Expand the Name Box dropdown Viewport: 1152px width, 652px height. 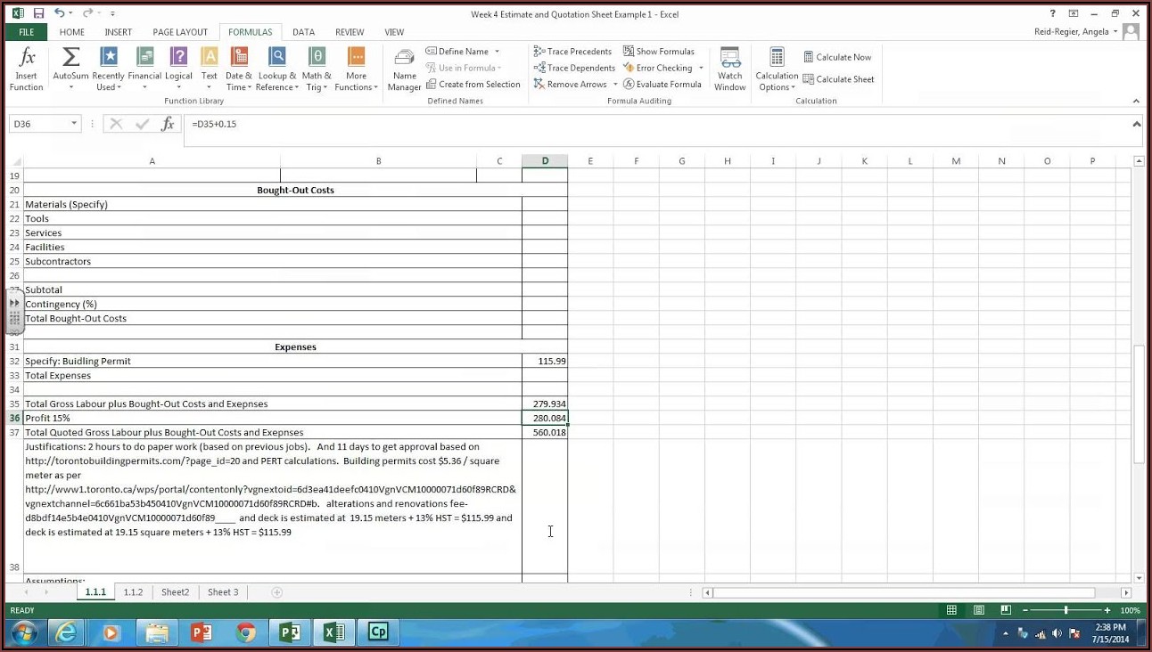74,124
